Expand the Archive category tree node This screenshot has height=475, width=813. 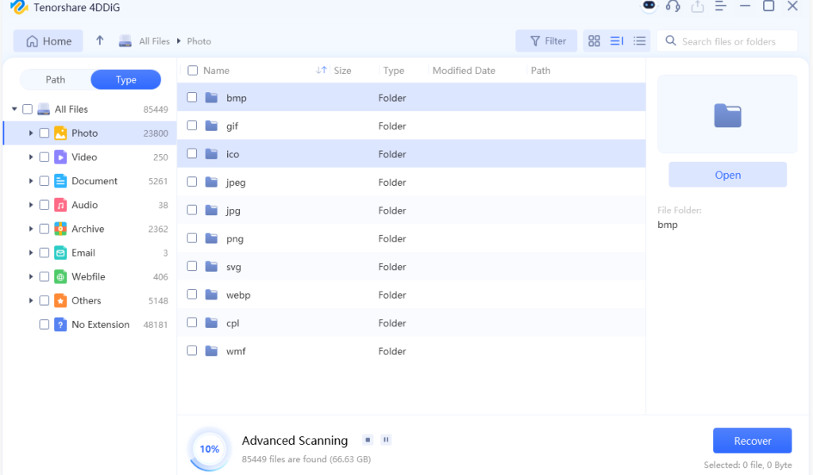(x=31, y=229)
